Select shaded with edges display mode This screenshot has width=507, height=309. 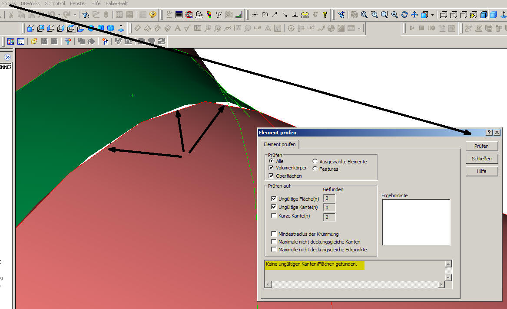tap(484, 15)
